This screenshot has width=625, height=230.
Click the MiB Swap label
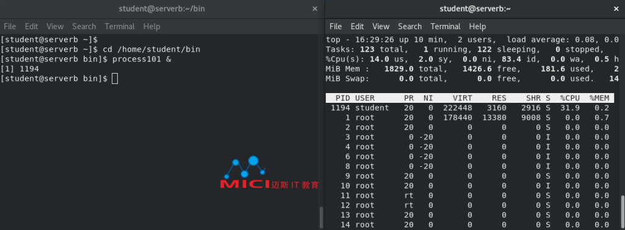[347, 78]
